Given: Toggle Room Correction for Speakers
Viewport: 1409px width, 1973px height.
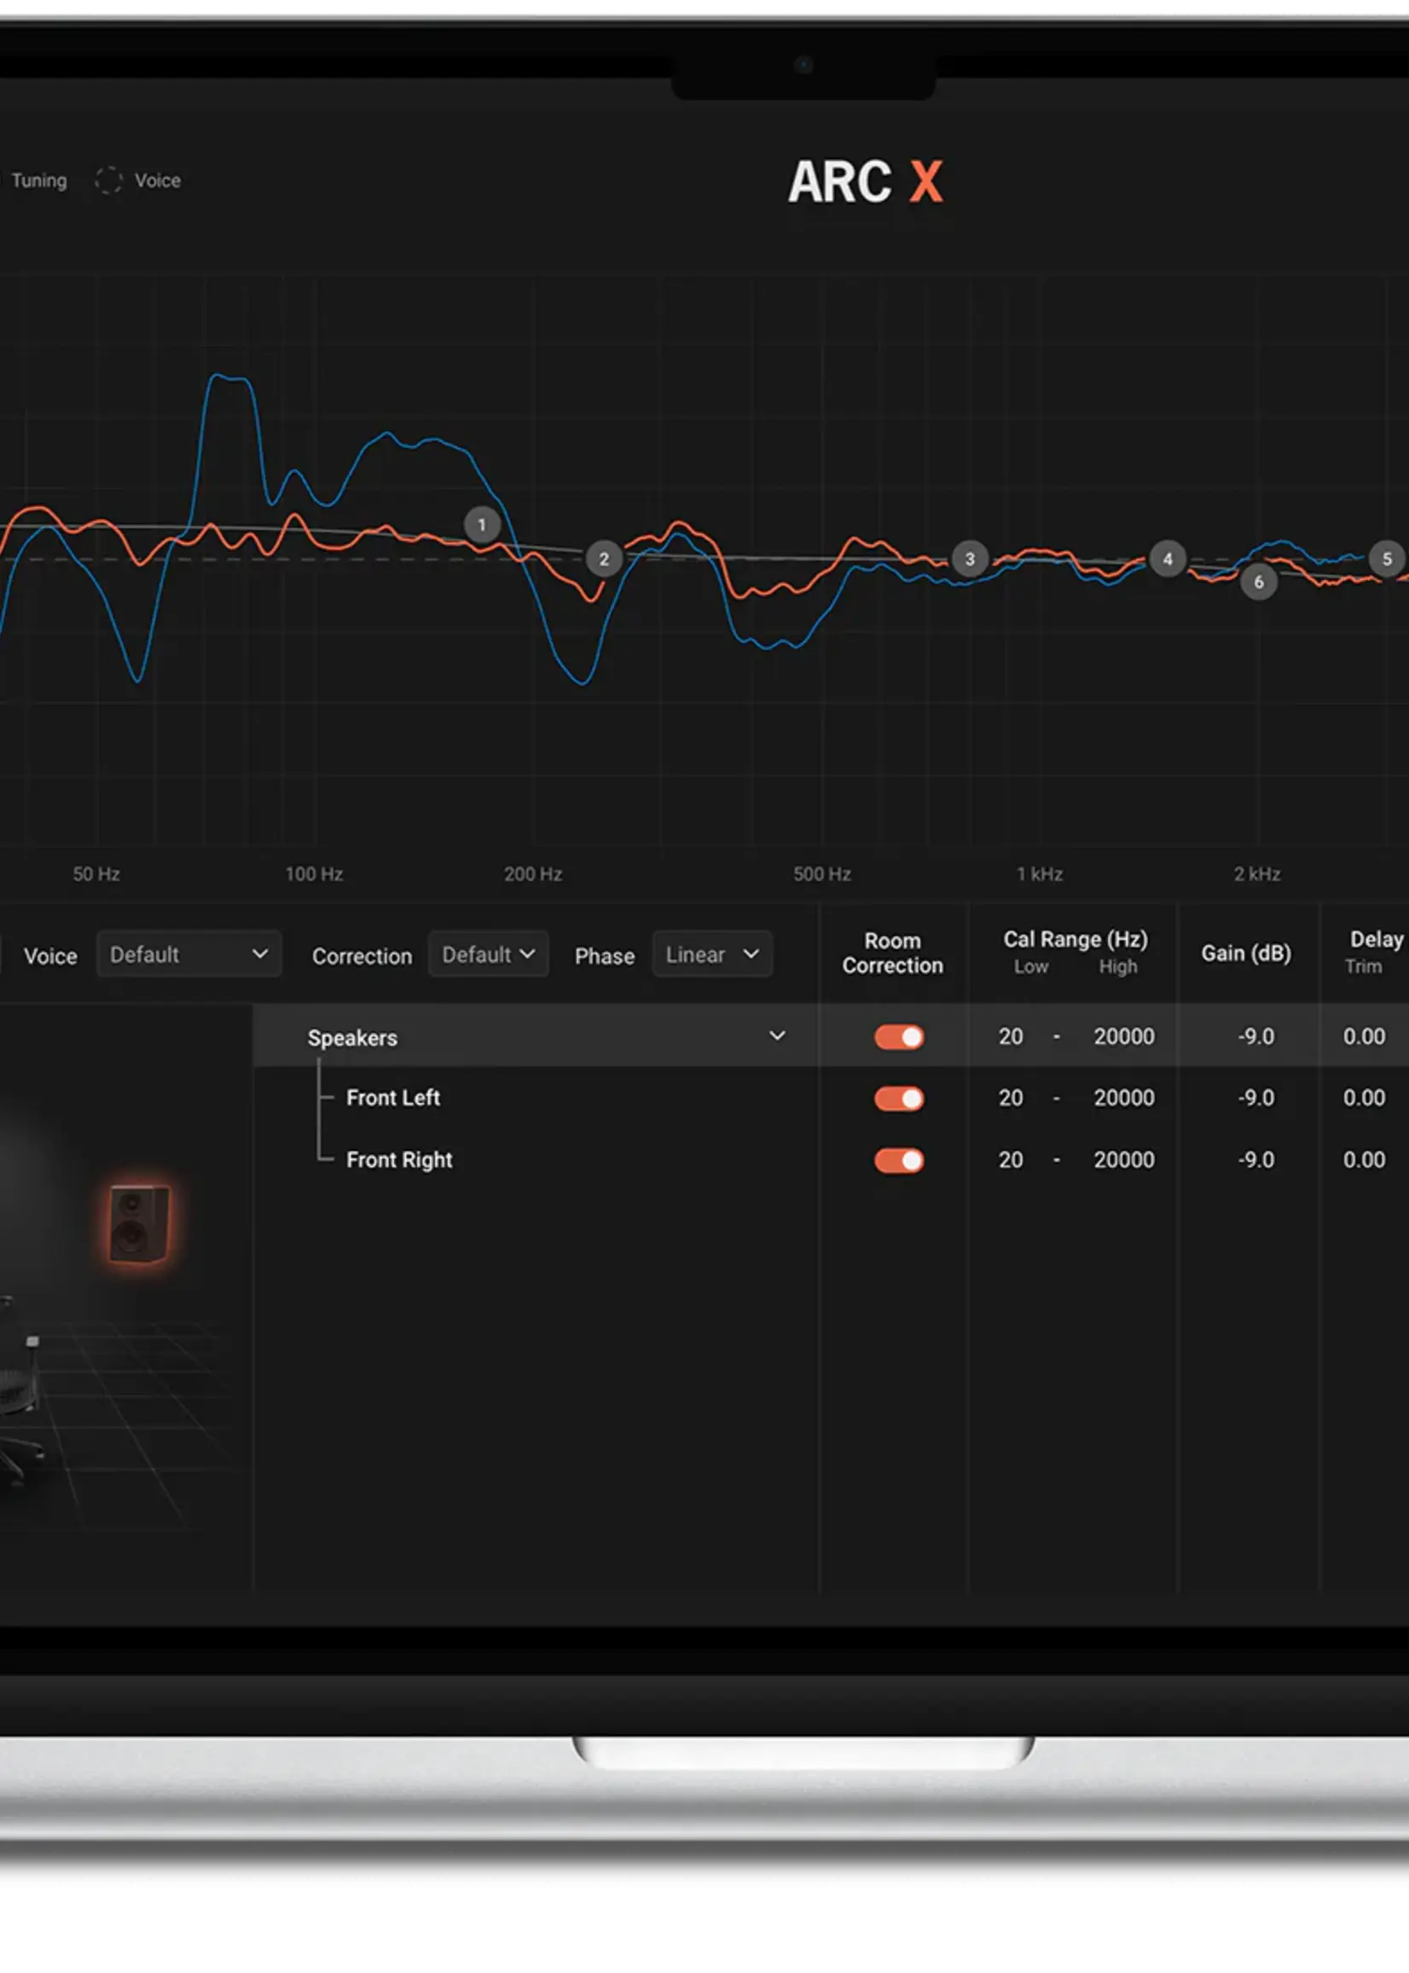Looking at the screenshot, I should [899, 1036].
